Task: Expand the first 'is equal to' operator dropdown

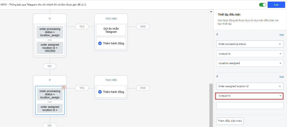Action: click(x=249, y=54)
